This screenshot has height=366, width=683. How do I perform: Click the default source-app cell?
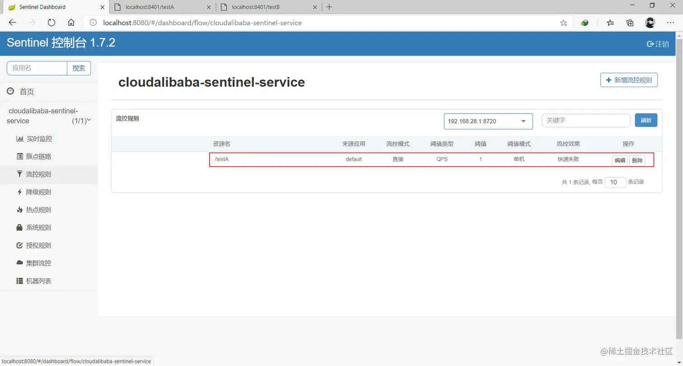click(354, 159)
